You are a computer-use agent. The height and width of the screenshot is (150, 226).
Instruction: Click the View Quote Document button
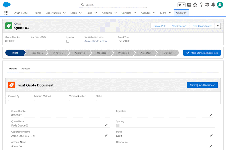click(202, 85)
